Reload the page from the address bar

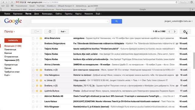click(176, 2)
